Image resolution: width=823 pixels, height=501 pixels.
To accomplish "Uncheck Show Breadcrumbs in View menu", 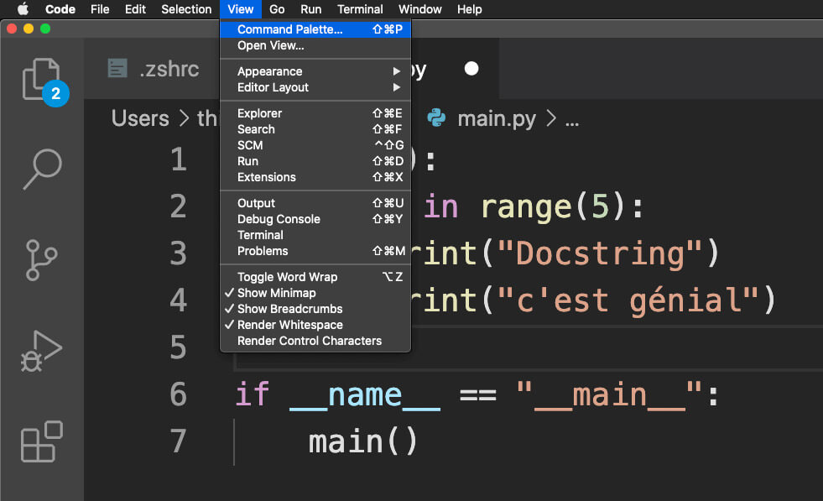I will 289,309.
